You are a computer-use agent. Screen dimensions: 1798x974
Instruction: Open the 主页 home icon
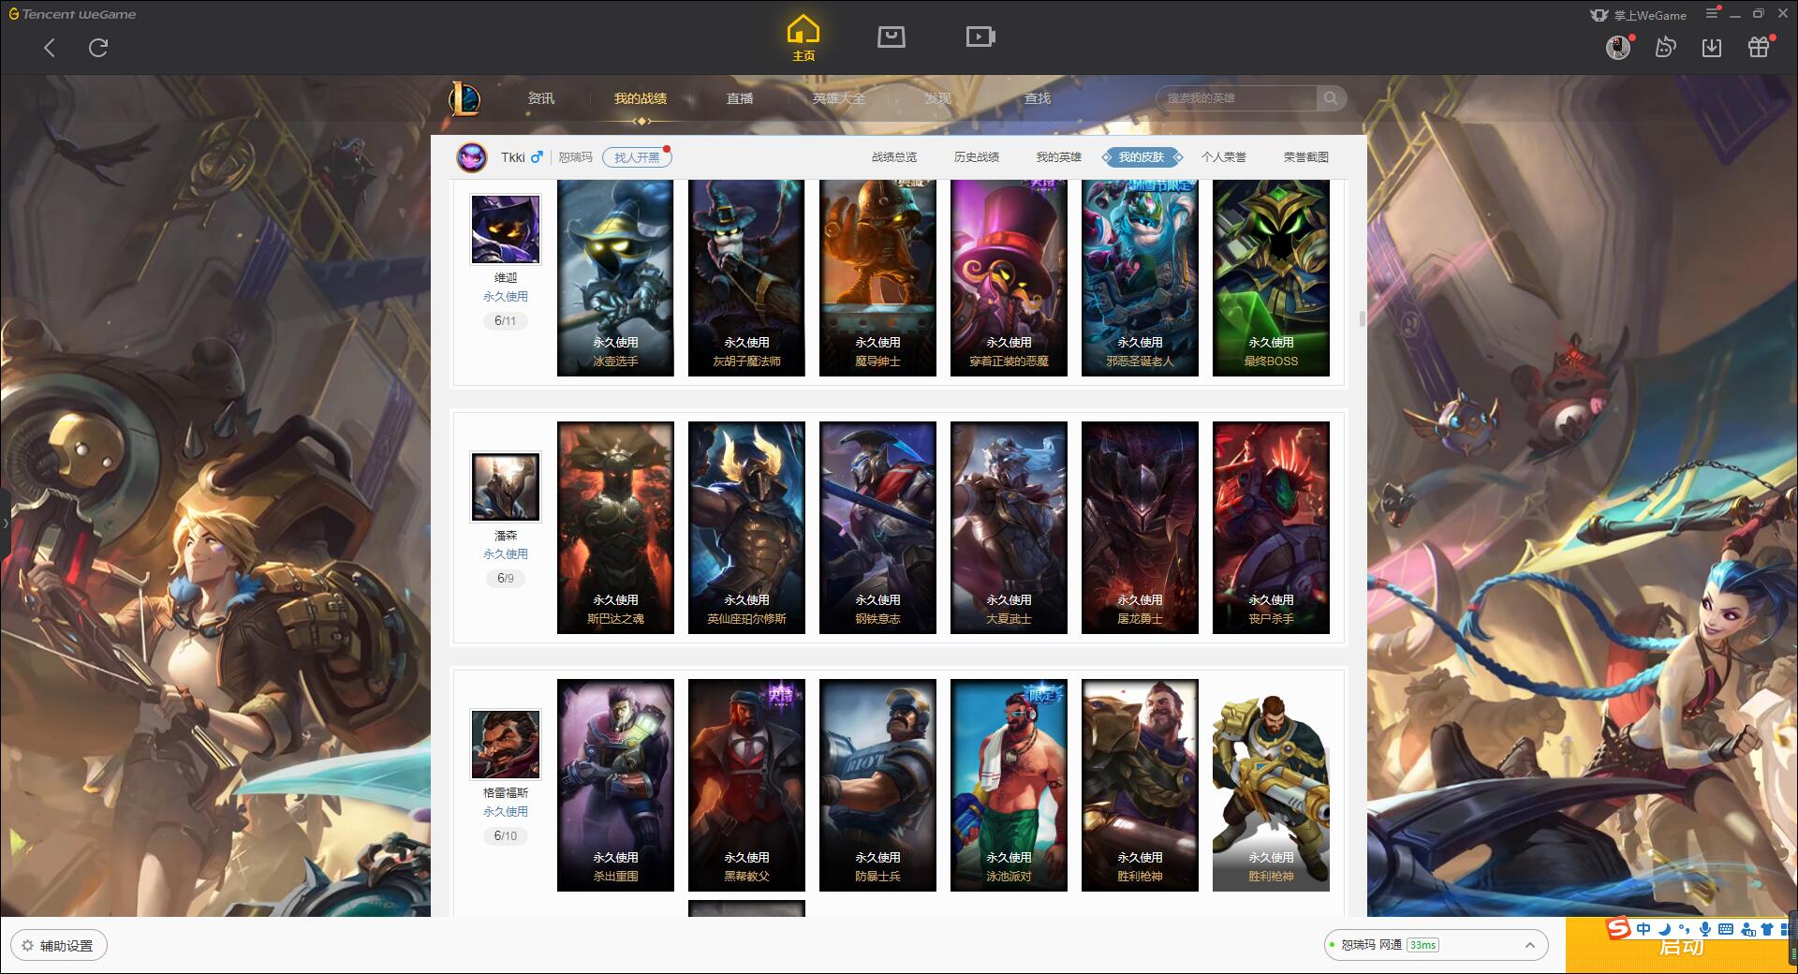coord(803,38)
